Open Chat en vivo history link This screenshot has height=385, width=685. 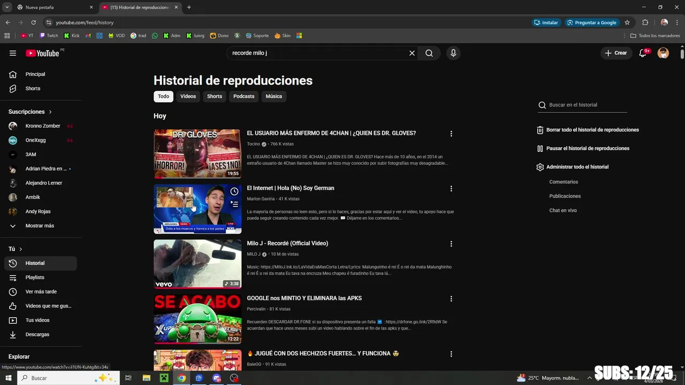point(563,210)
